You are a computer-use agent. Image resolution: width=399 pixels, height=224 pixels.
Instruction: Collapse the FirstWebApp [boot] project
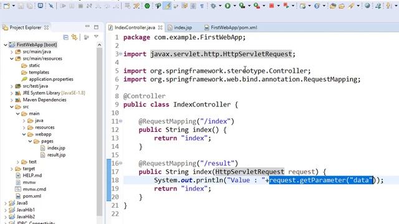point(6,45)
